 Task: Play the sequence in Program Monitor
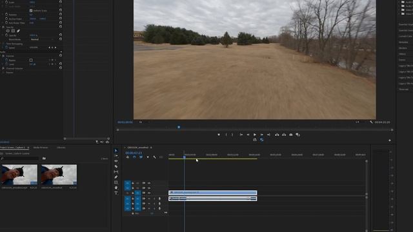(255, 135)
